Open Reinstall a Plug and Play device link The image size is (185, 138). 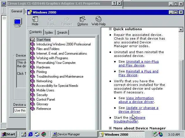138,73
